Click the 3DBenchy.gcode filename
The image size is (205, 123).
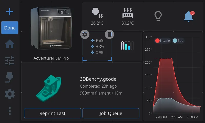click(98, 79)
